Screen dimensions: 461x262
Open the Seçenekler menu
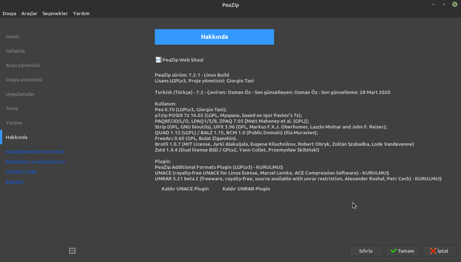(55, 13)
